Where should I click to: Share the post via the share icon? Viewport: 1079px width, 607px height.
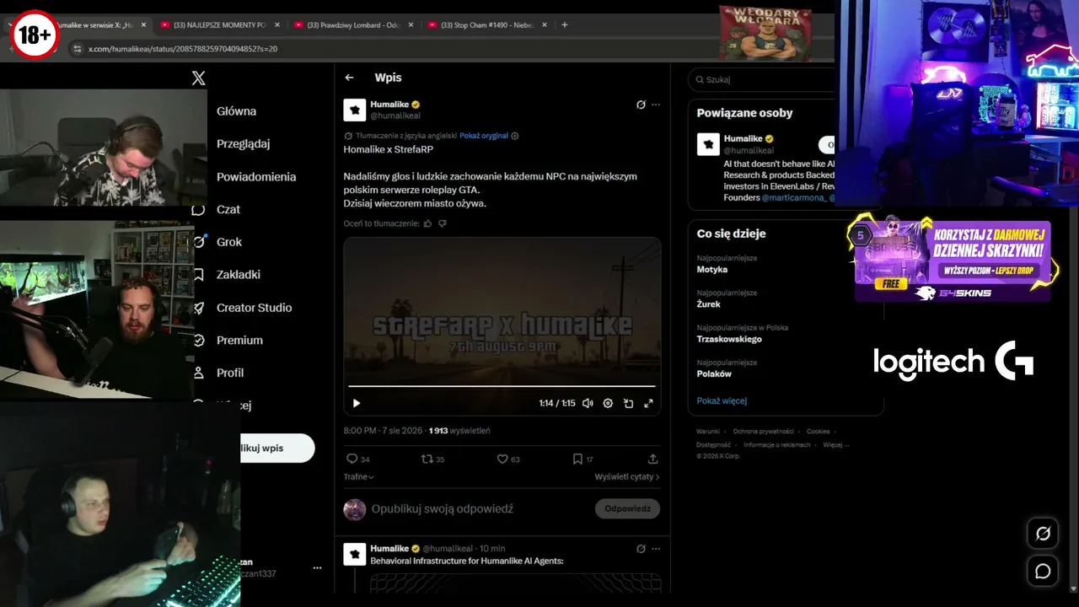[652, 459]
